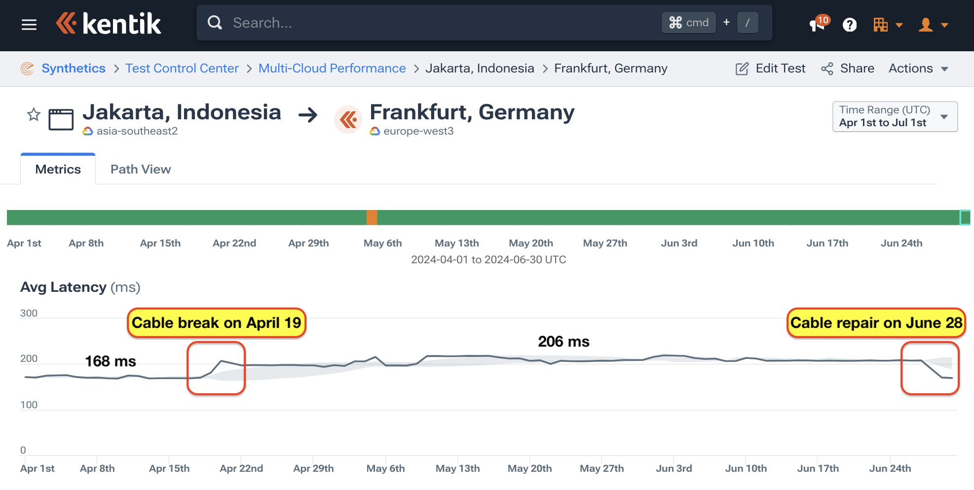Viewport: 974px width, 490px height.
Task: Favorite this test with the star
Action: pyautogui.click(x=34, y=115)
